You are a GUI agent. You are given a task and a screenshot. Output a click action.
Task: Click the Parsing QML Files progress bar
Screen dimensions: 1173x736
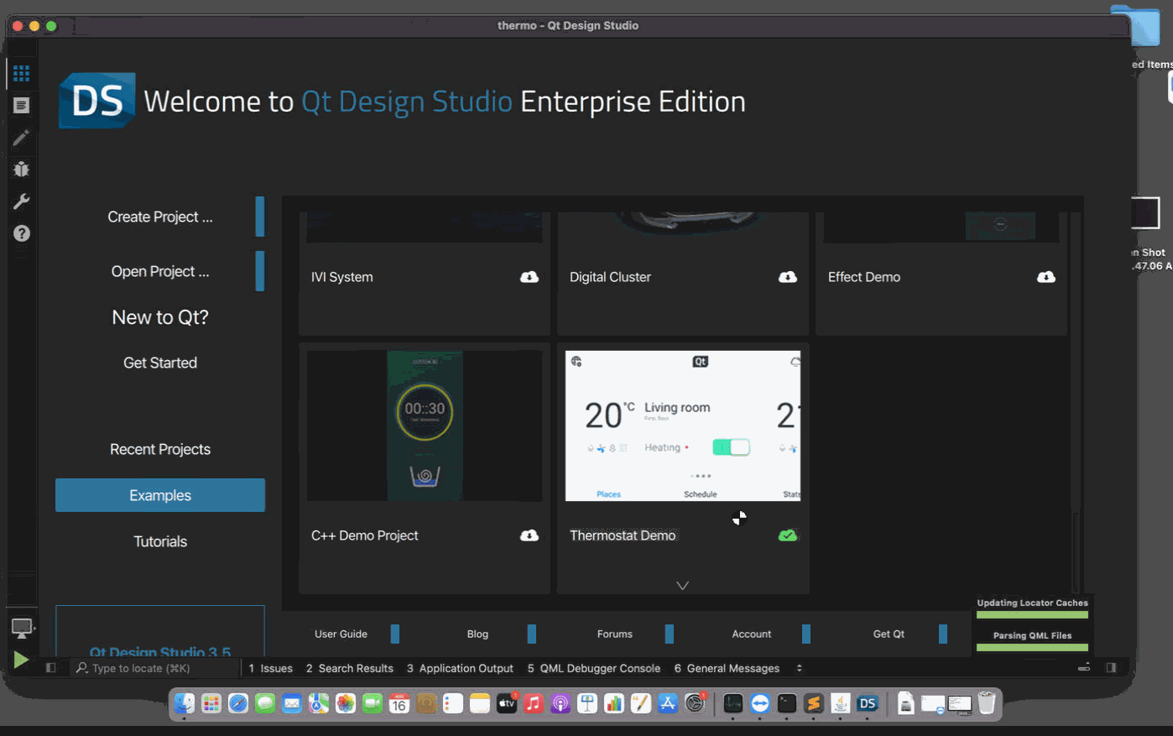(1032, 646)
